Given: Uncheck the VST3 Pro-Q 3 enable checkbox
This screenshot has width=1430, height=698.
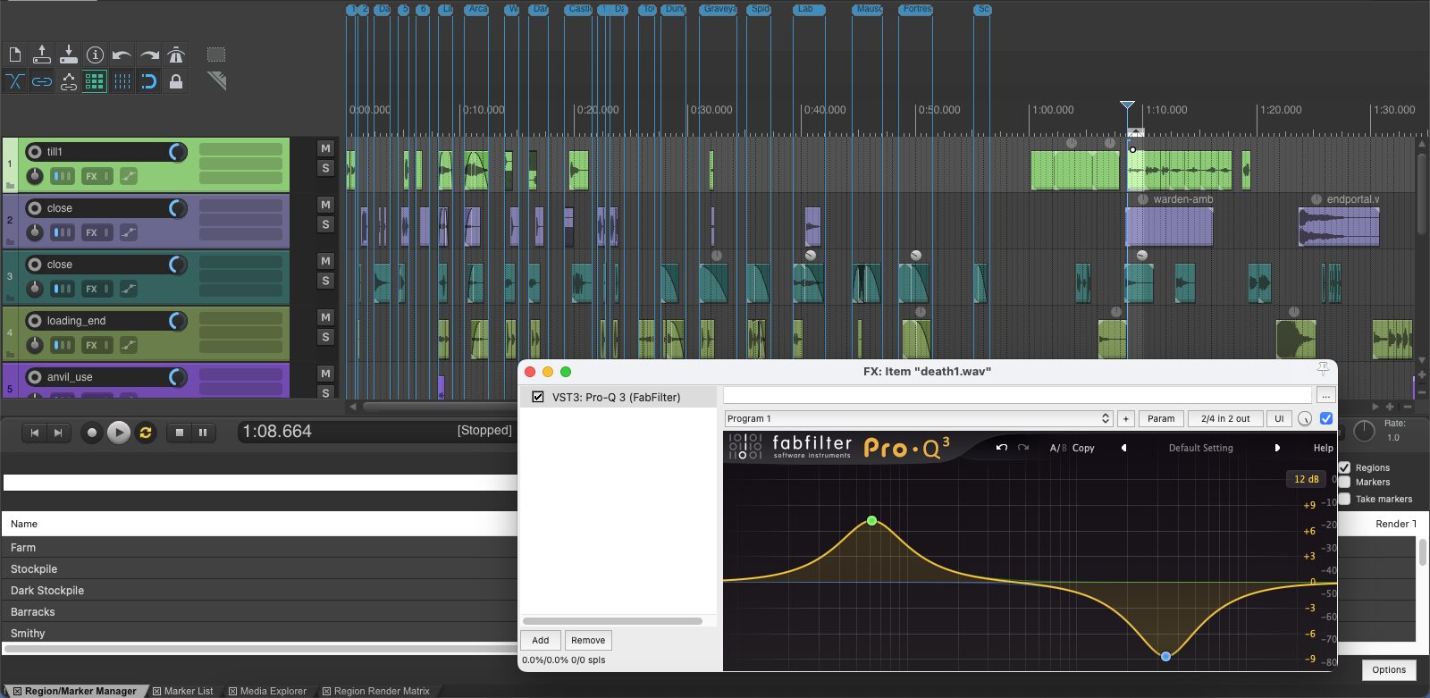Looking at the screenshot, I should (538, 397).
